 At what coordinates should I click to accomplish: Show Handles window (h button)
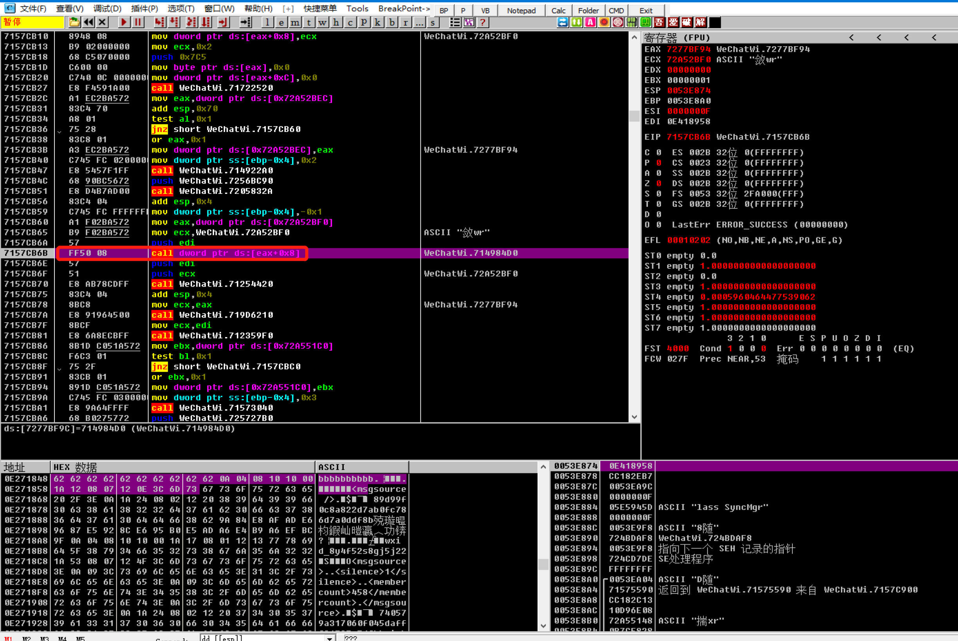tap(336, 22)
